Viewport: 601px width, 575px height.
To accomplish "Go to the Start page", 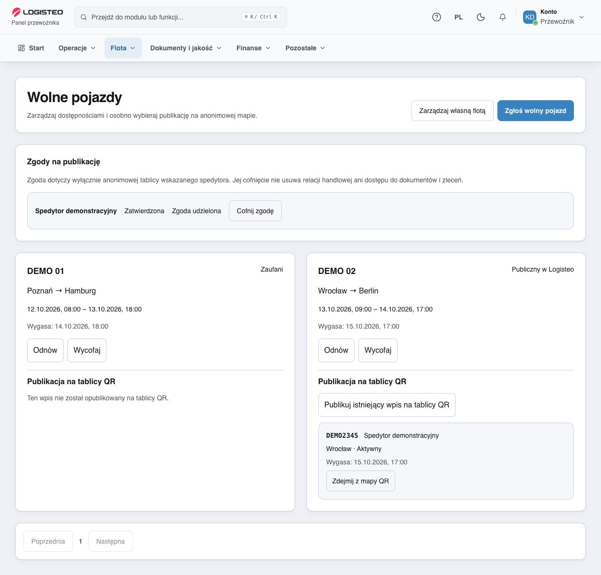I will click(x=31, y=48).
